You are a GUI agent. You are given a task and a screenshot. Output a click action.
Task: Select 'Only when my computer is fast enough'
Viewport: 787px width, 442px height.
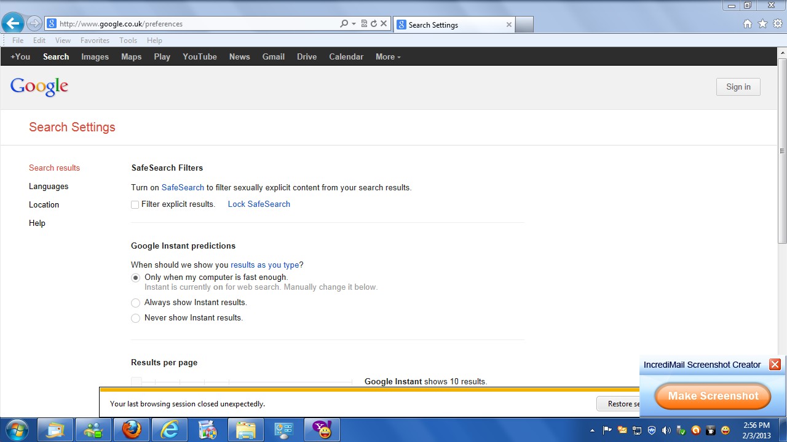(135, 277)
